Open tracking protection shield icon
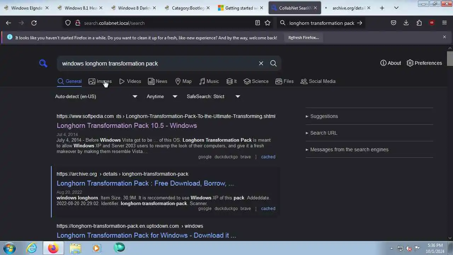453x255 pixels. tap(68, 23)
